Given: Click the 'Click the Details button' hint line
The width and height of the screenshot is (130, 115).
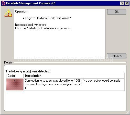Looking at the screenshot, I should [x=43, y=28].
